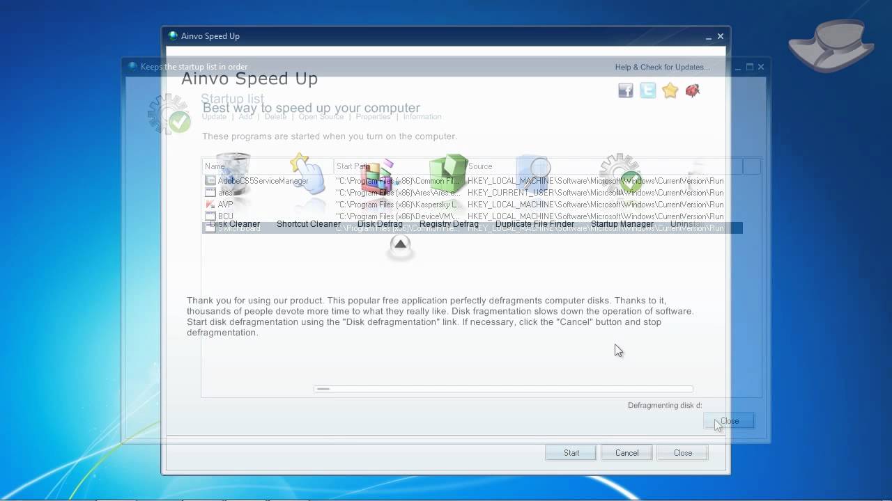Image resolution: width=892 pixels, height=501 pixels.
Task: Choose Add in the Startup list menu
Action: pos(245,117)
